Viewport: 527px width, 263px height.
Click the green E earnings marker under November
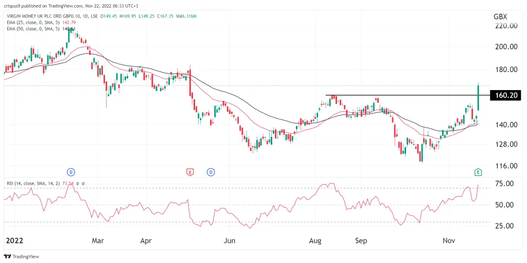point(478,172)
